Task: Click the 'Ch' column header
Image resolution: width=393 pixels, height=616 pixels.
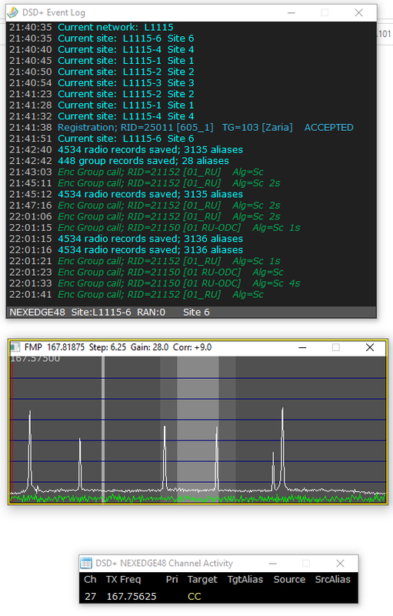Action: (90, 580)
